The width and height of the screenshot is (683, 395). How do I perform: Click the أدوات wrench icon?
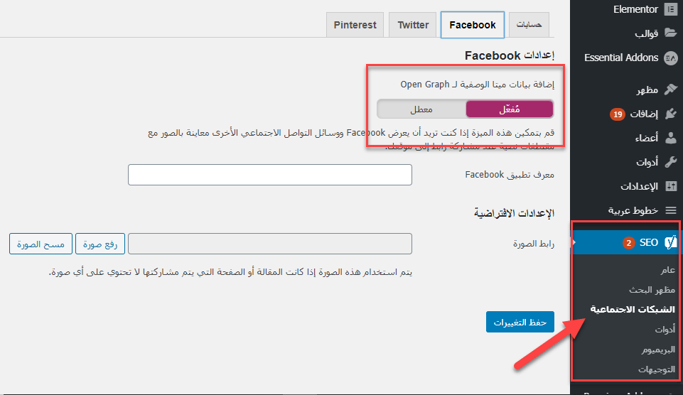point(670,162)
